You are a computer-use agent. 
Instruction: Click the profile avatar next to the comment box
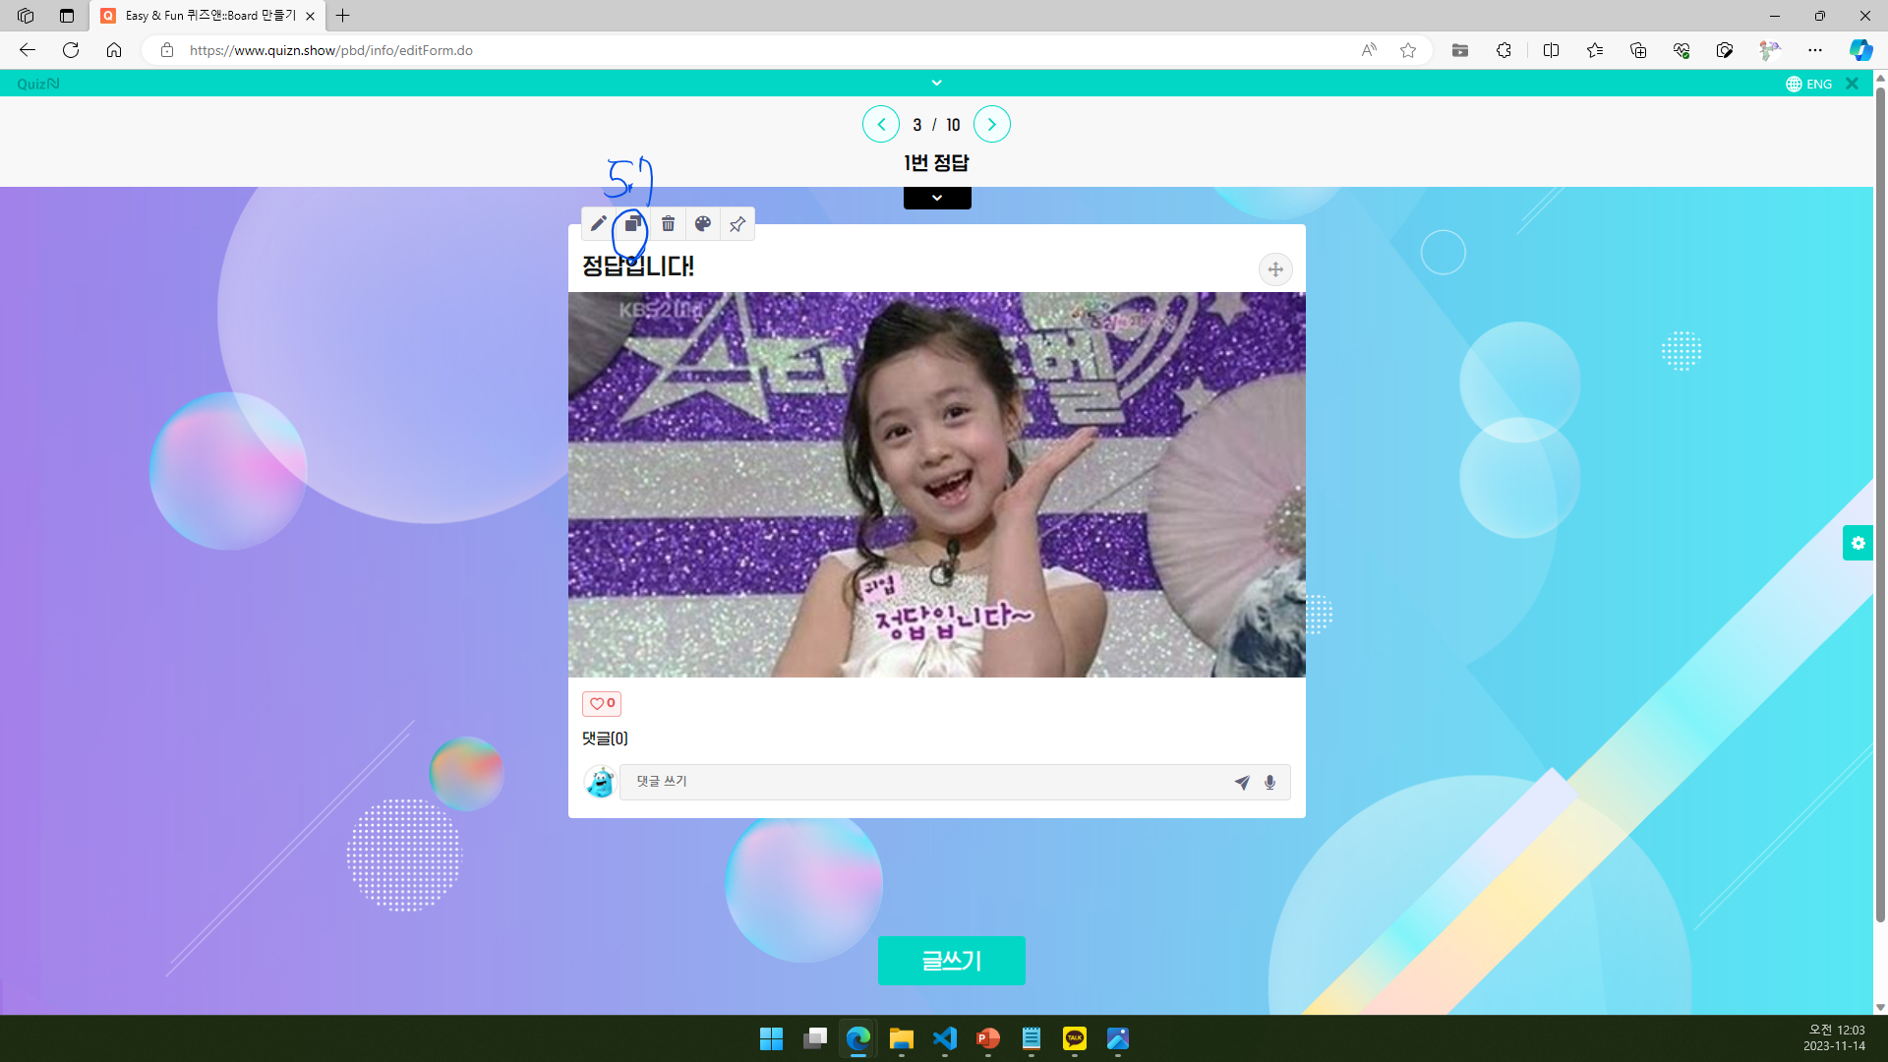[x=600, y=783]
